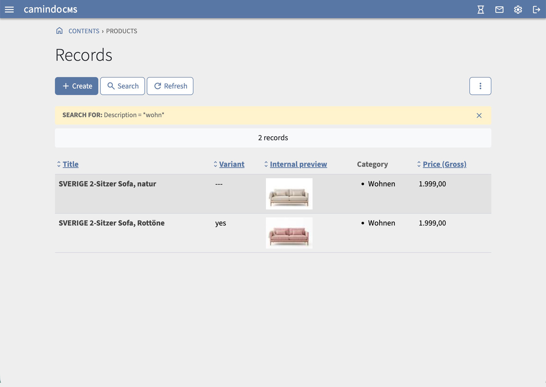This screenshot has width=546, height=387.
Task: Click Wohnen category in Rottöne row
Action: 382,223
